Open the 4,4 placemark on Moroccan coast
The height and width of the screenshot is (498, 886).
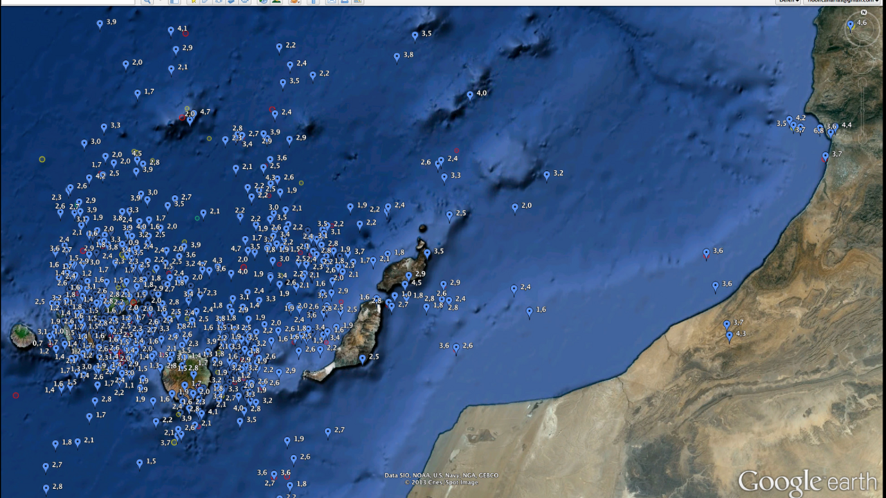pyautogui.click(x=835, y=127)
